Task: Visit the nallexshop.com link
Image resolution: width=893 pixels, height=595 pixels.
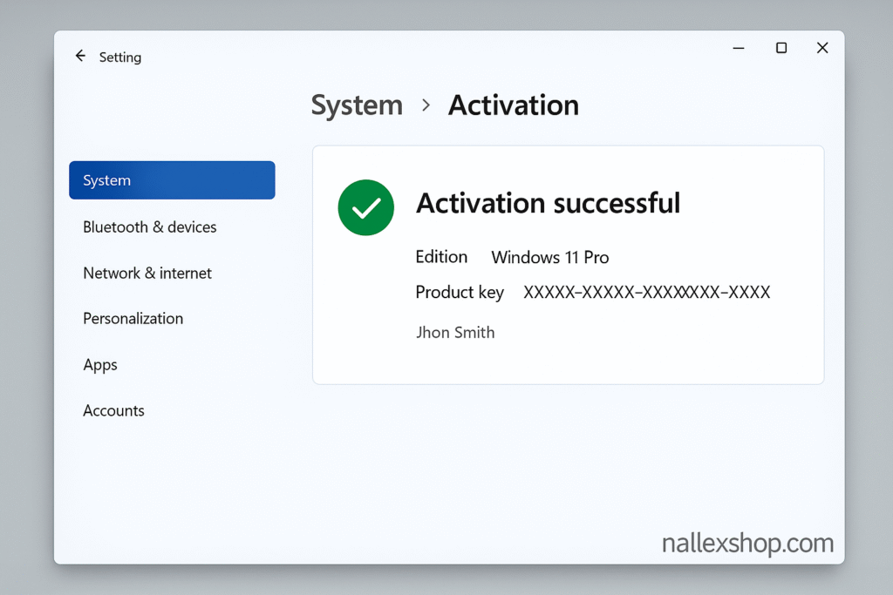Action: [747, 543]
